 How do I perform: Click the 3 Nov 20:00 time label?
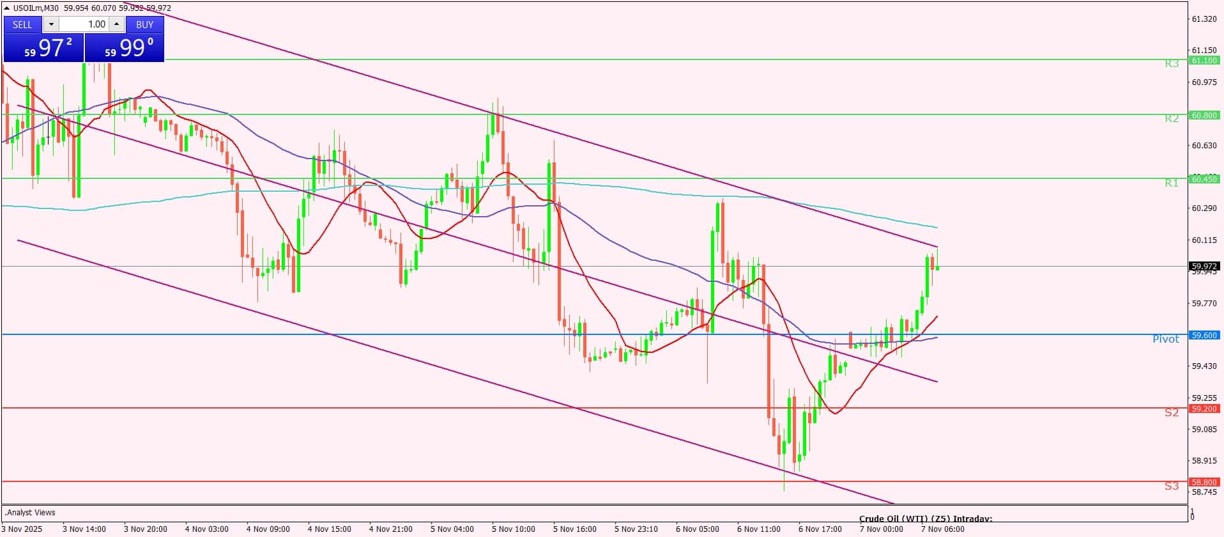pyautogui.click(x=146, y=529)
